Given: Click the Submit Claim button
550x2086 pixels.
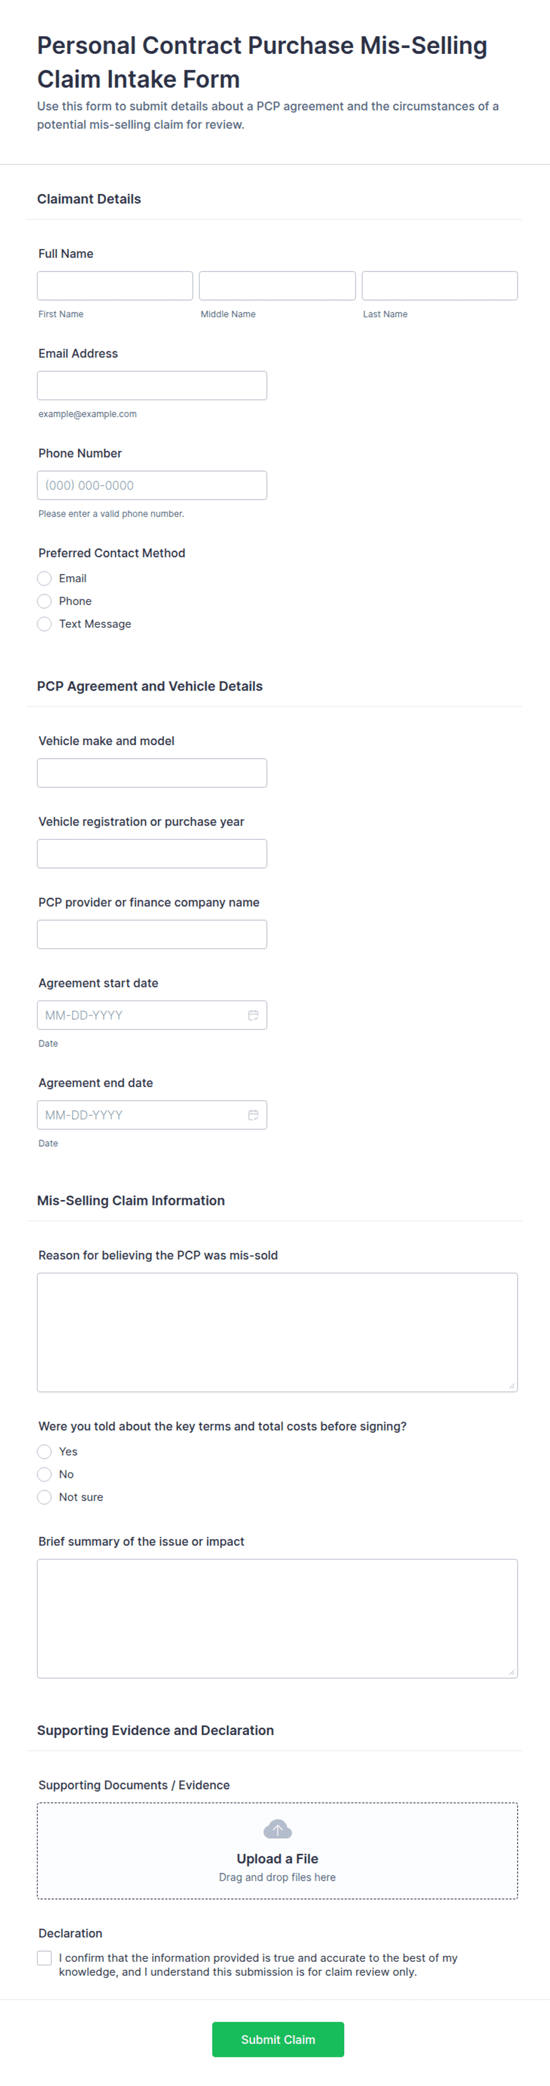Looking at the screenshot, I should 277,2039.
